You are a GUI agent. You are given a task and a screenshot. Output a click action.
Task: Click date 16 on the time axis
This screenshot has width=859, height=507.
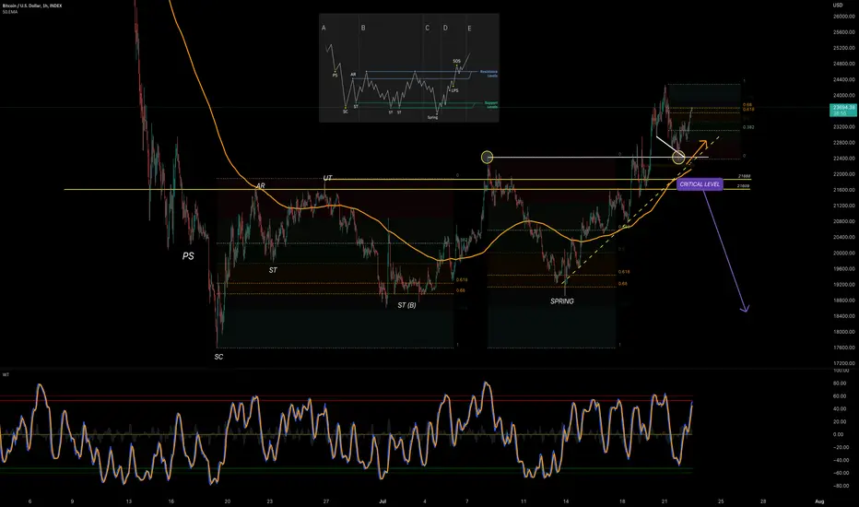171,501
